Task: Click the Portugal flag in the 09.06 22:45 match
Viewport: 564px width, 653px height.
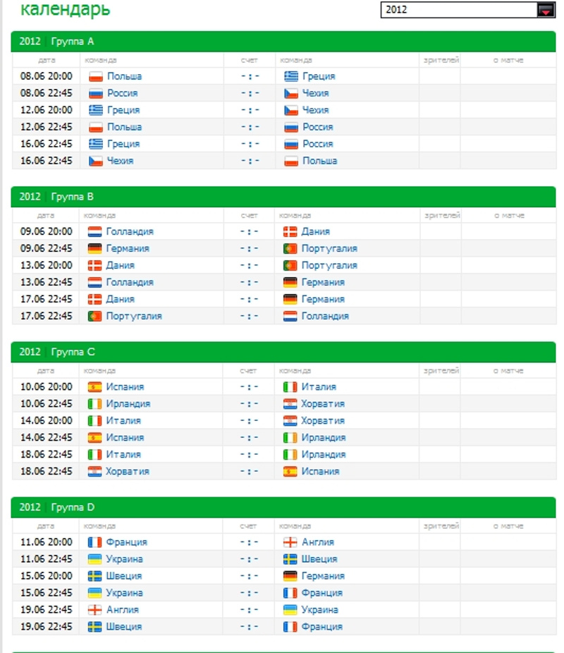Action: tap(290, 248)
